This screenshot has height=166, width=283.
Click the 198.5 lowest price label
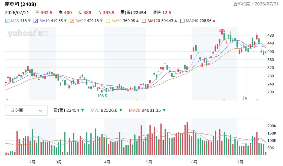point(102,96)
